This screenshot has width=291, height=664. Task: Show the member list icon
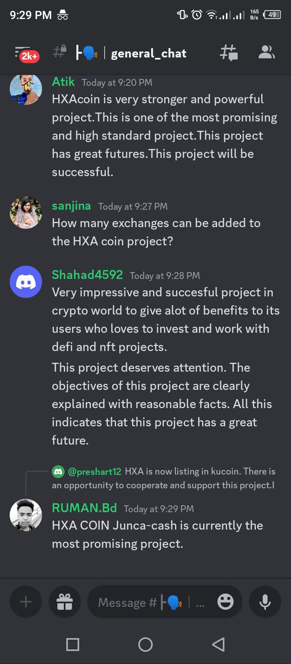[x=266, y=52]
